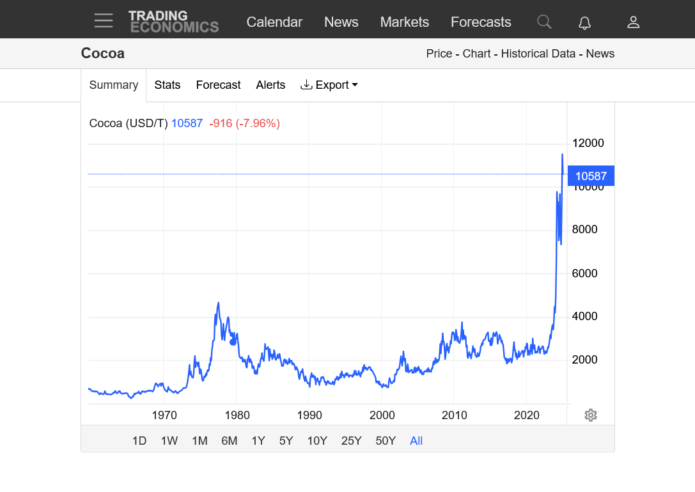695x492 pixels.
Task: Click the Trading Economics logo
Action: coord(173,22)
